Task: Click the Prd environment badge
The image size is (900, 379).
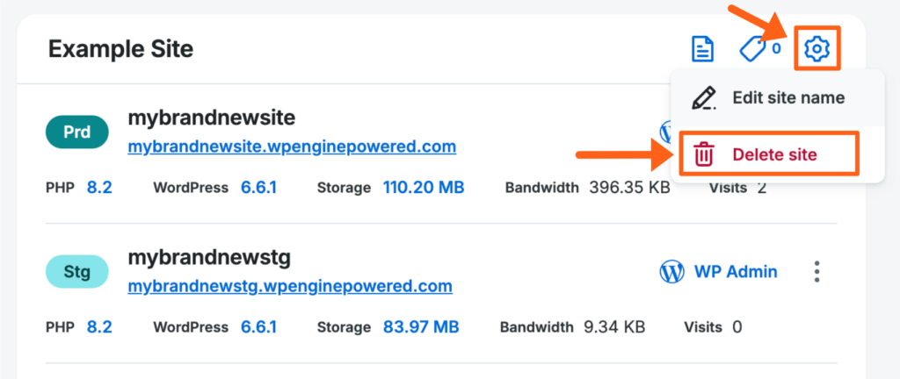Action: pyautogui.click(x=76, y=132)
